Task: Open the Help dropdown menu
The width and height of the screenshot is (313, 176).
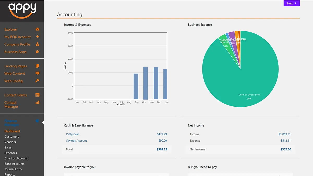Action: click(x=292, y=3)
